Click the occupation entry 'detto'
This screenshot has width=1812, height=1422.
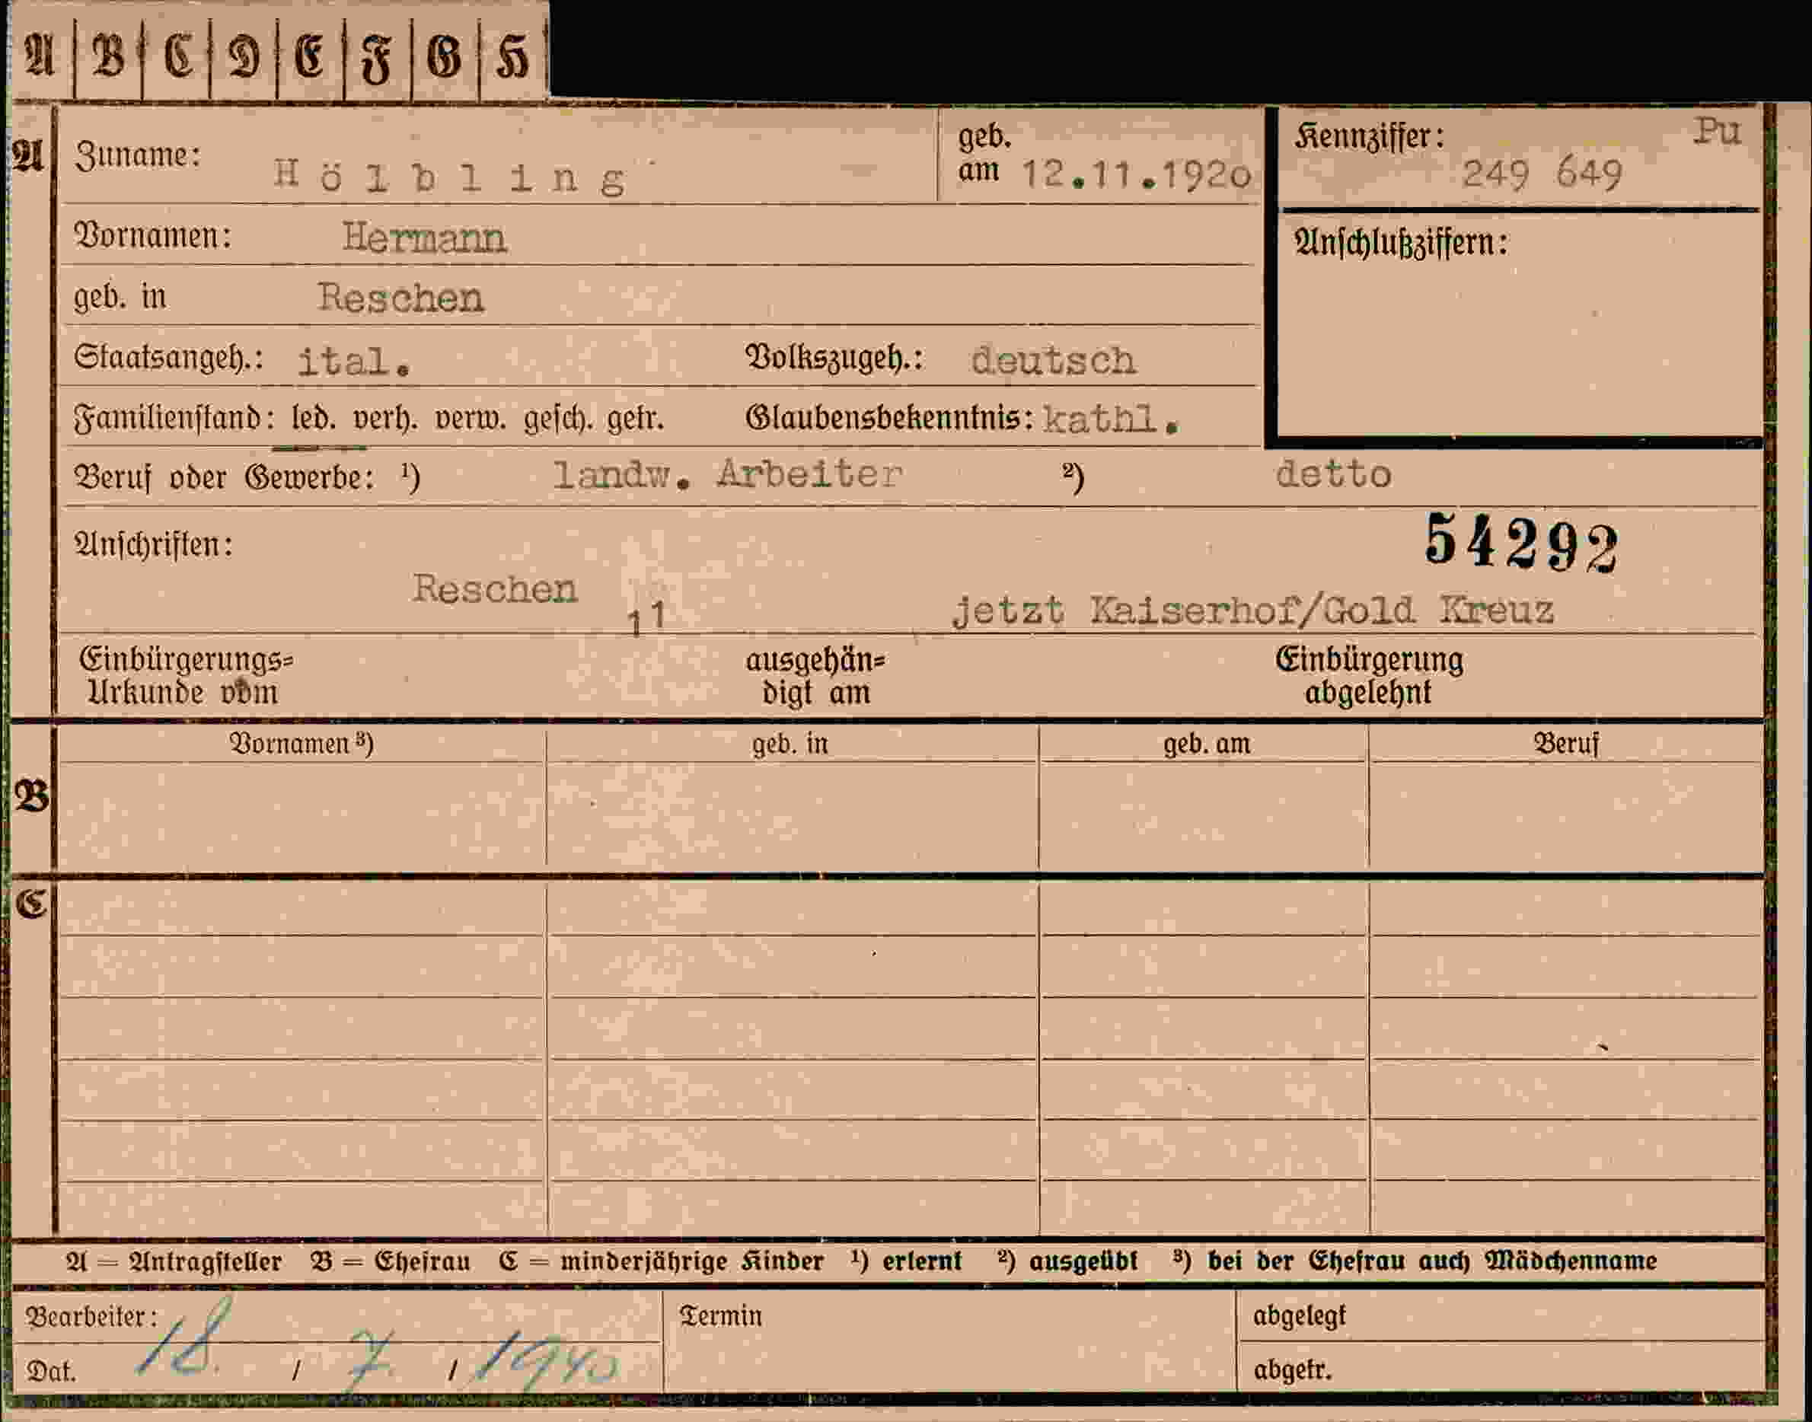(1333, 473)
